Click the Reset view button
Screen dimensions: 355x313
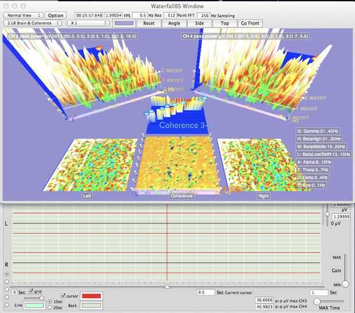point(149,23)
